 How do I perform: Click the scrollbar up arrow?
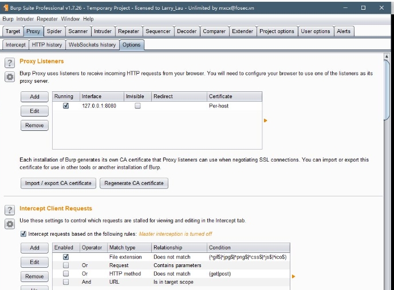click(x=387, y=57)
